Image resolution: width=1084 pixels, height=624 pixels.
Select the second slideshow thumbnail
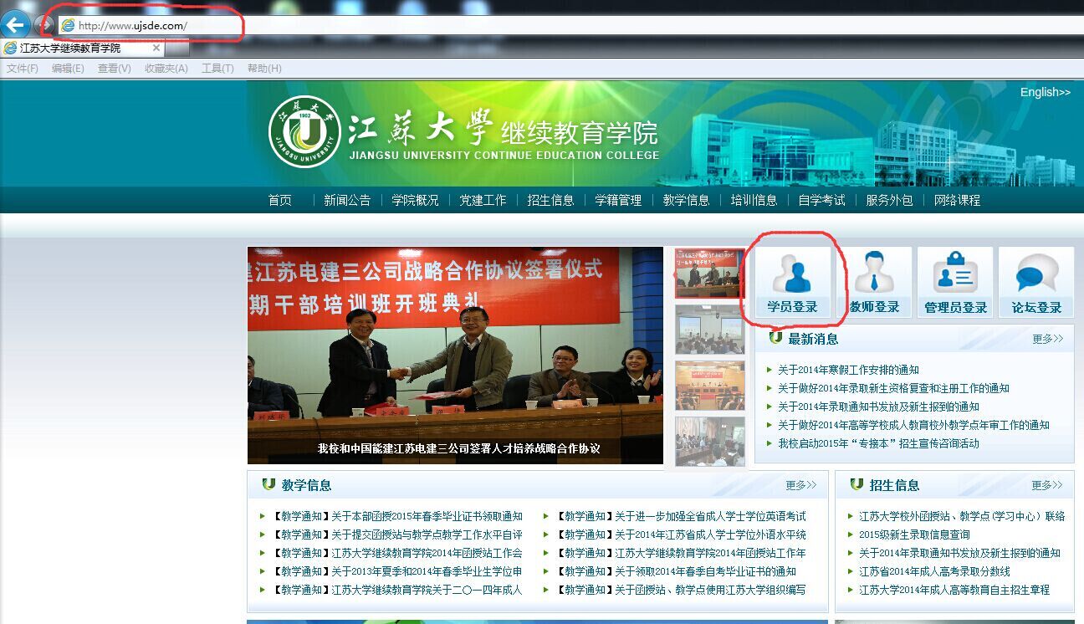click(709, 330)
